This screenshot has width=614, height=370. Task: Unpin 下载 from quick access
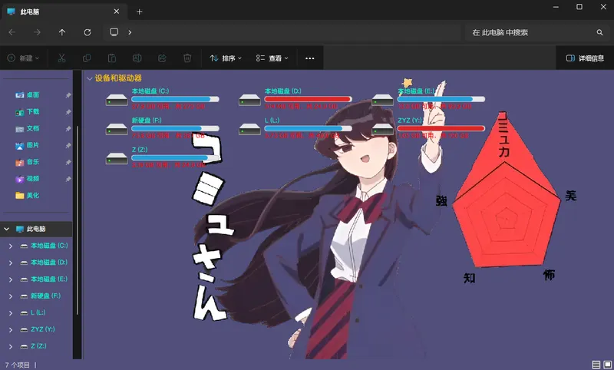[68, 112]
